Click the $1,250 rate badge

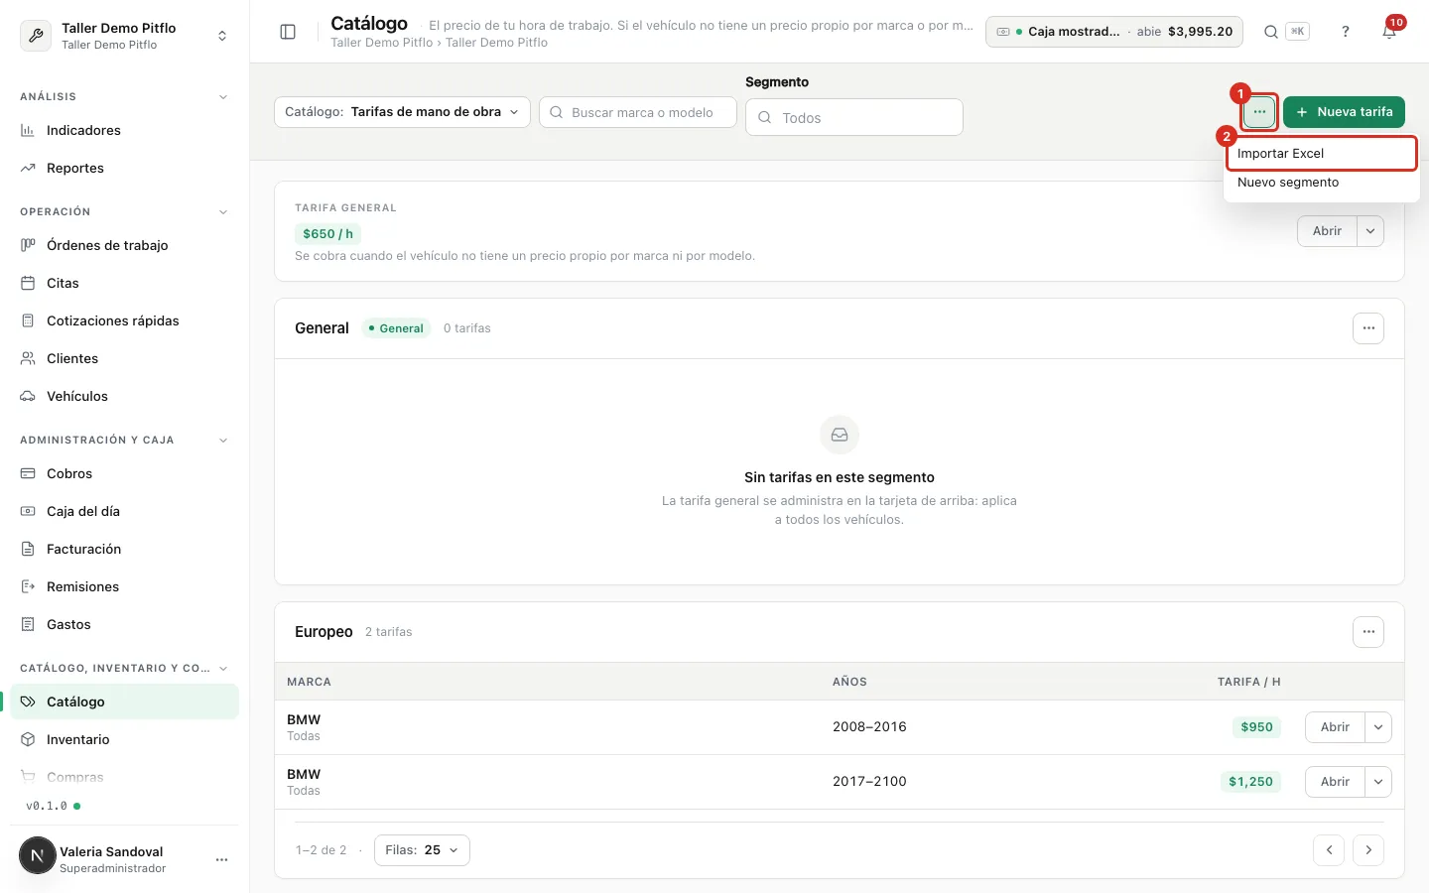(1250, 782)
